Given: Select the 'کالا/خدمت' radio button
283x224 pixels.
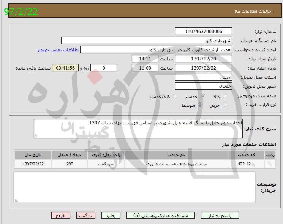Looking at the screenshot, I should pyautogui.click(x=175, y=96).
